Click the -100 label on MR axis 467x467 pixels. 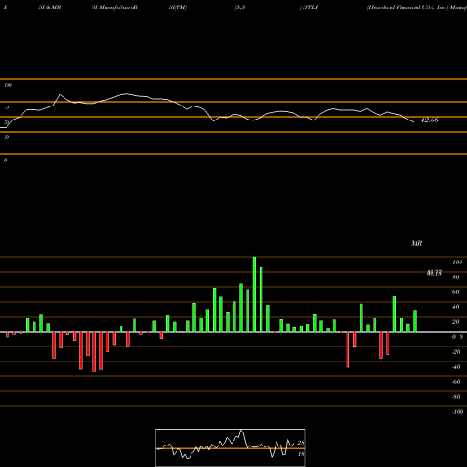[458, 412]
